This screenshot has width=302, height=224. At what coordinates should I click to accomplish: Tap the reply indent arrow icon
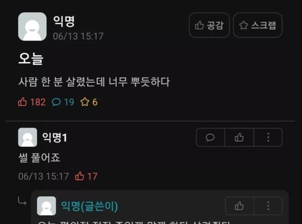click(x=22, y=201)
